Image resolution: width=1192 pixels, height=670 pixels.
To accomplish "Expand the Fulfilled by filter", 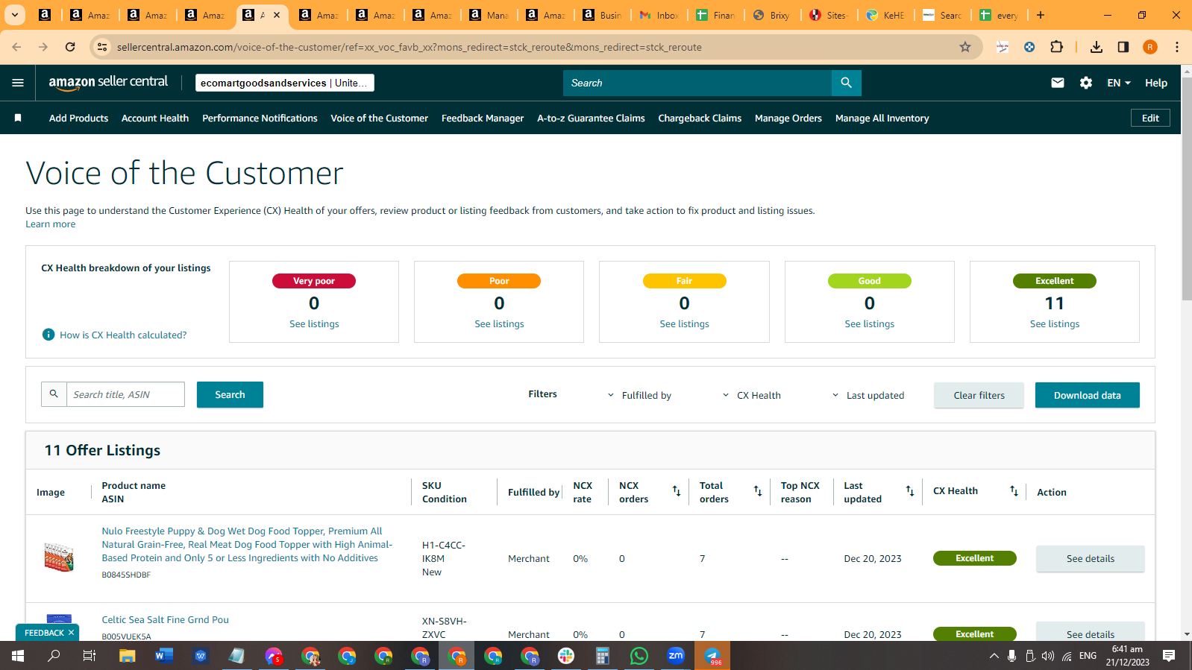I will (x=639, y=395).
